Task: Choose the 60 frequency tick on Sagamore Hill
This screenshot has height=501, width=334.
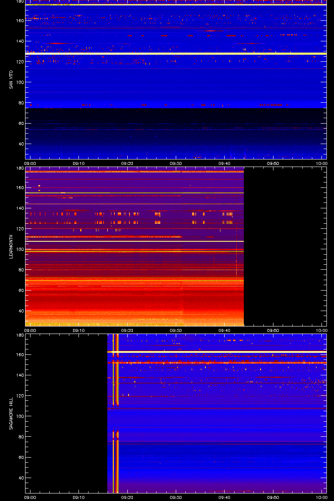Action: point(20,457)
